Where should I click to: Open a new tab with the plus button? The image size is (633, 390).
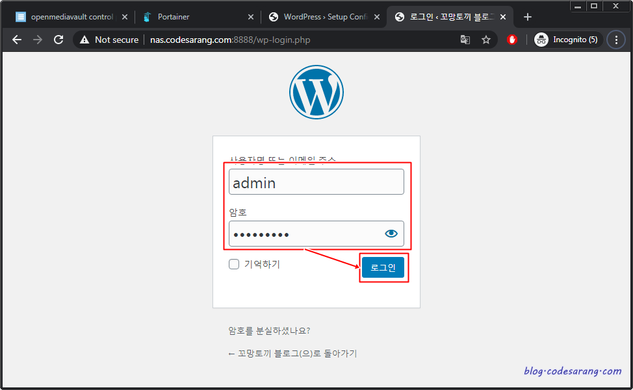click(x=527, y=17)
